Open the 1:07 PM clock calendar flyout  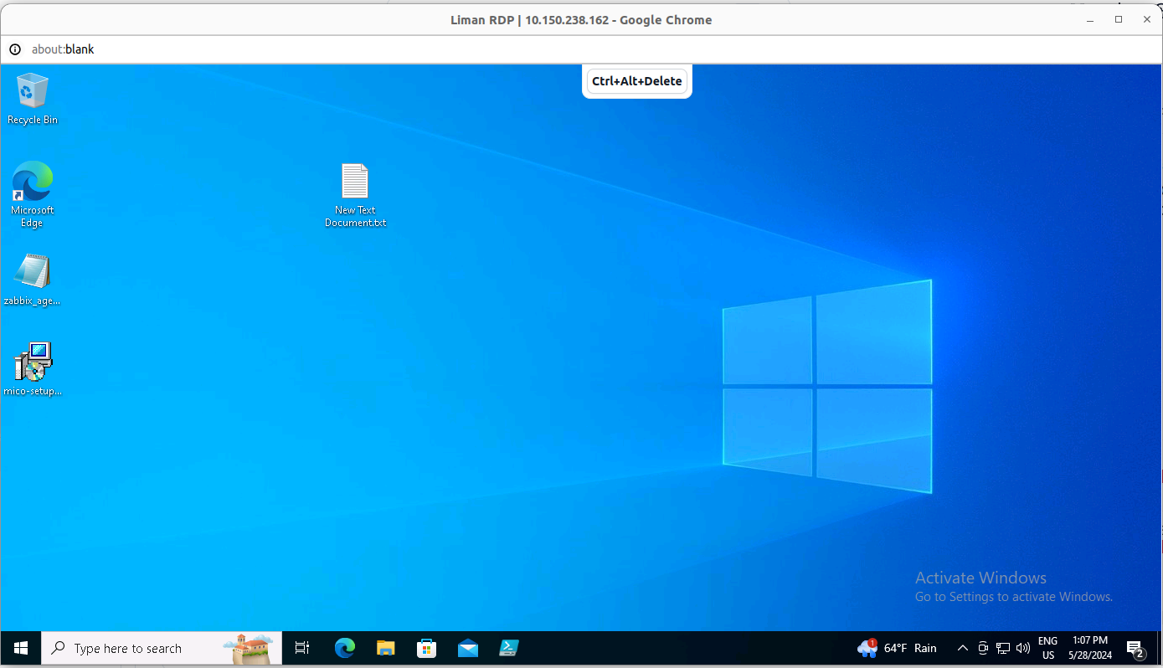pyautogui.click(x=1089, y=648)
